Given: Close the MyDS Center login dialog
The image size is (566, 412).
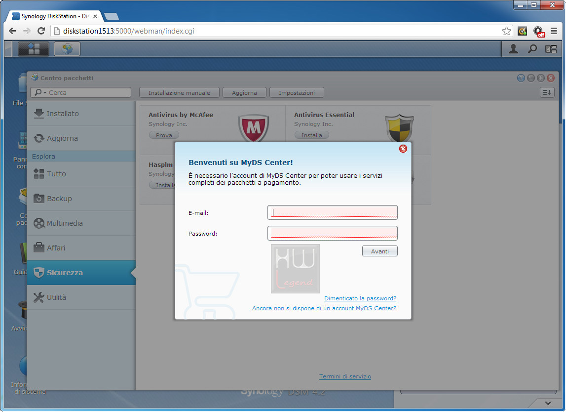Looking at the screenshot, I should click(403, 149).
